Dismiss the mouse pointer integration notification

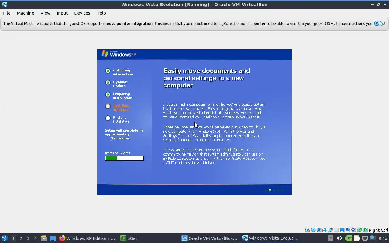377,23
